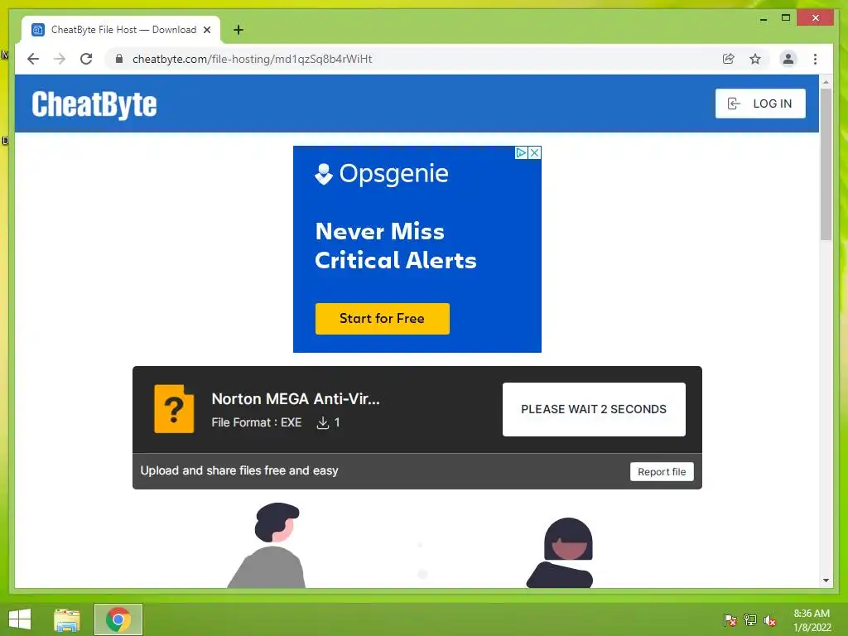The image size is (848, 636).
Task: Open a new tab with plus button
Action: [x=238, y=30]
